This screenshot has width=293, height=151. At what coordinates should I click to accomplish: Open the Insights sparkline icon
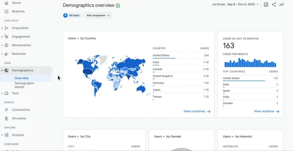pyautogui.click(x=282, y=5)
